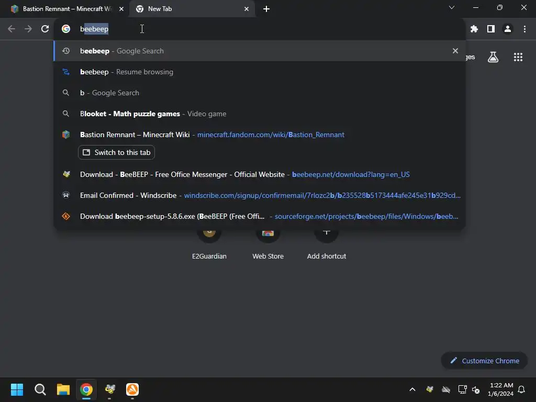Remove the beebeep history suggestion
536x402 pixels.
click(x=455, y=51)
